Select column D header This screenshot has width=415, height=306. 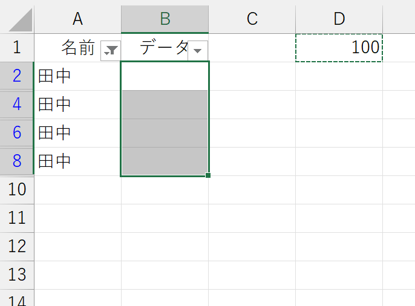(339, 19)
